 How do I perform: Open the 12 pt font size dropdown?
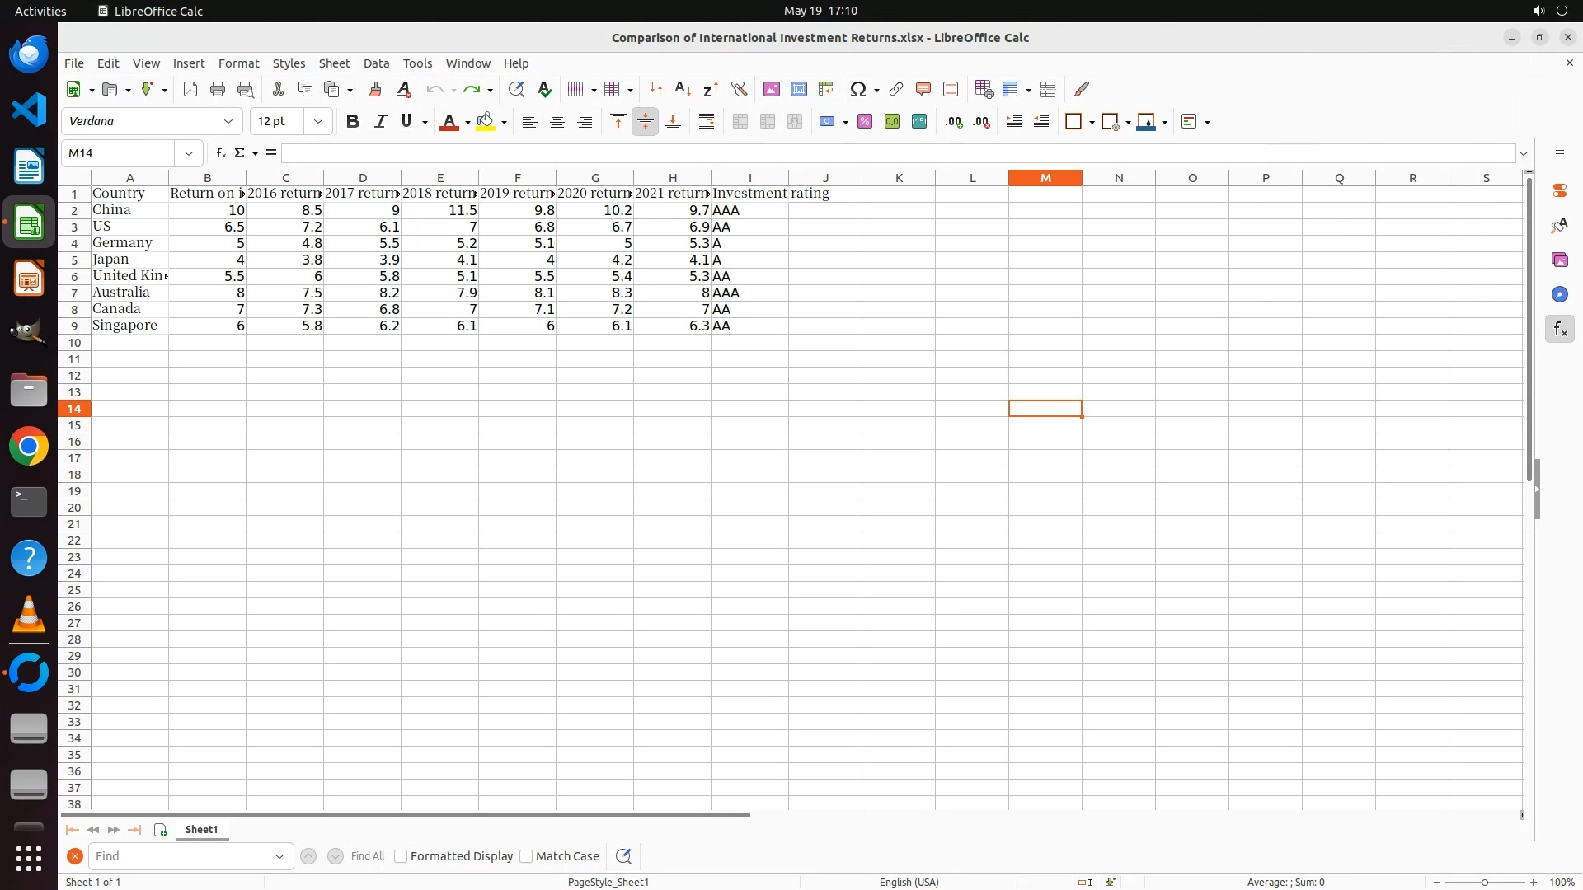(x=317, y=121)
